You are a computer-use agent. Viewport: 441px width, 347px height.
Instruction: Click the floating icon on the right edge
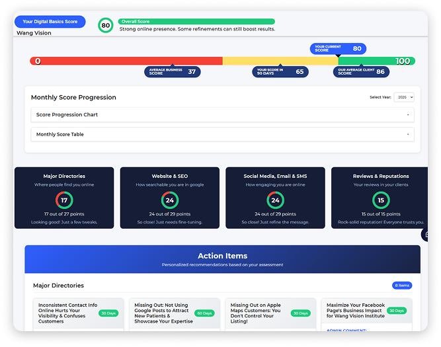click(426, 234)
